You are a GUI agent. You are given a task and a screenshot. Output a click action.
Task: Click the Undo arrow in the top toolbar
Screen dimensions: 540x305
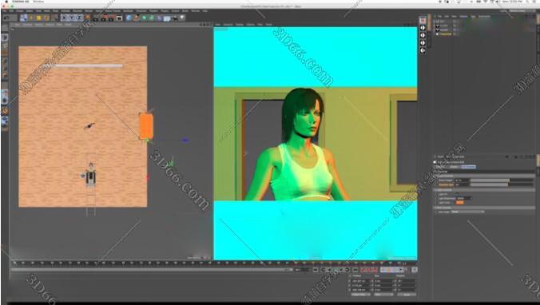pos(6,18)
